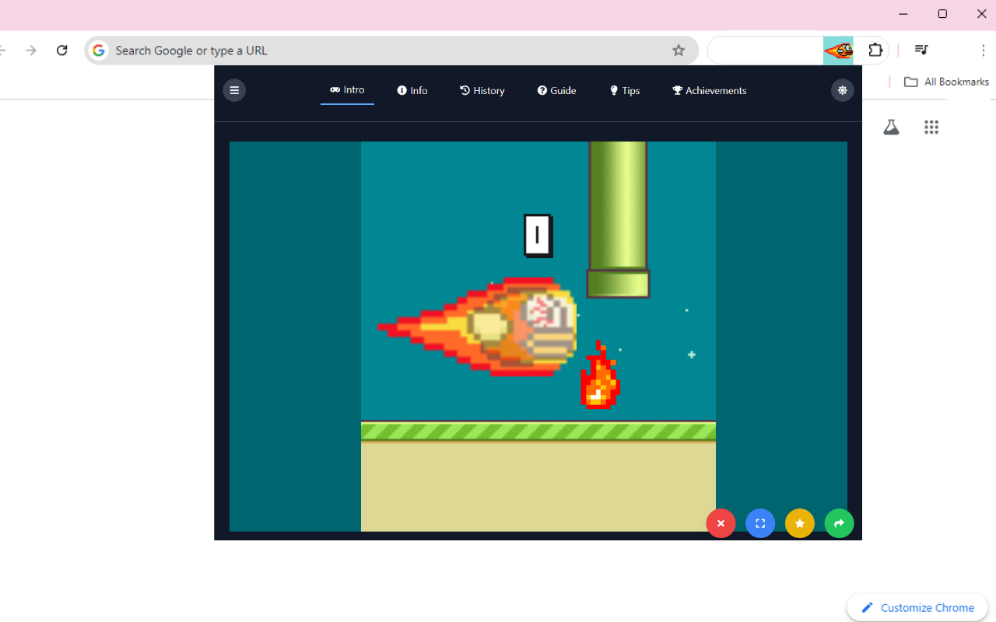
Task: Share the game via the green arrow button
Action: click(x=839, y=523)
